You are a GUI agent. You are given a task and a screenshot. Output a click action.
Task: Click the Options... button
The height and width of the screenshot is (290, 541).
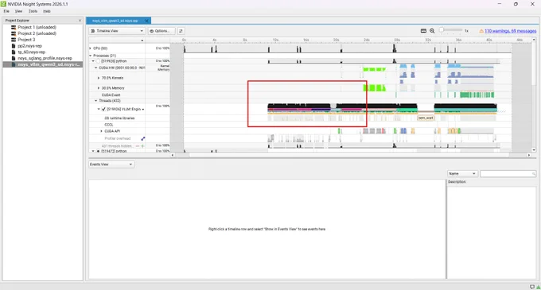(x=162, y=31)
